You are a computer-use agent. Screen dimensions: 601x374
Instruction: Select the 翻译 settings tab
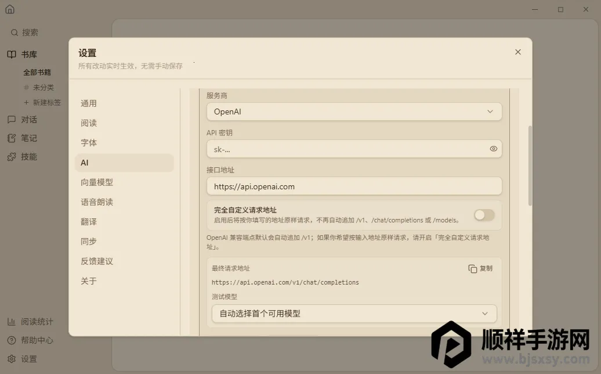click(x=124, y=222)
